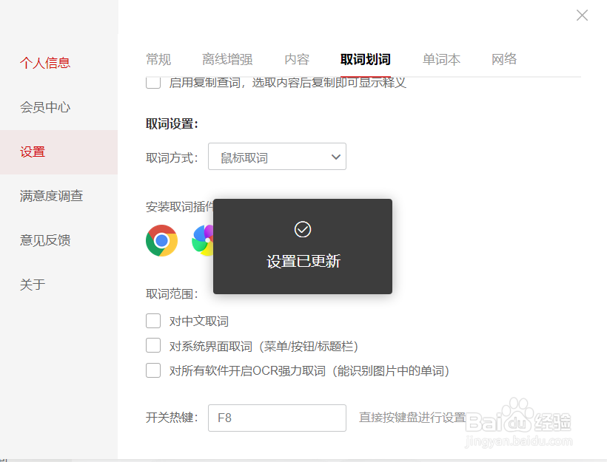Enable 启用复制查词 copy lookup
Viewport: 607px width, 462px height.
click(x=152, y=82)
